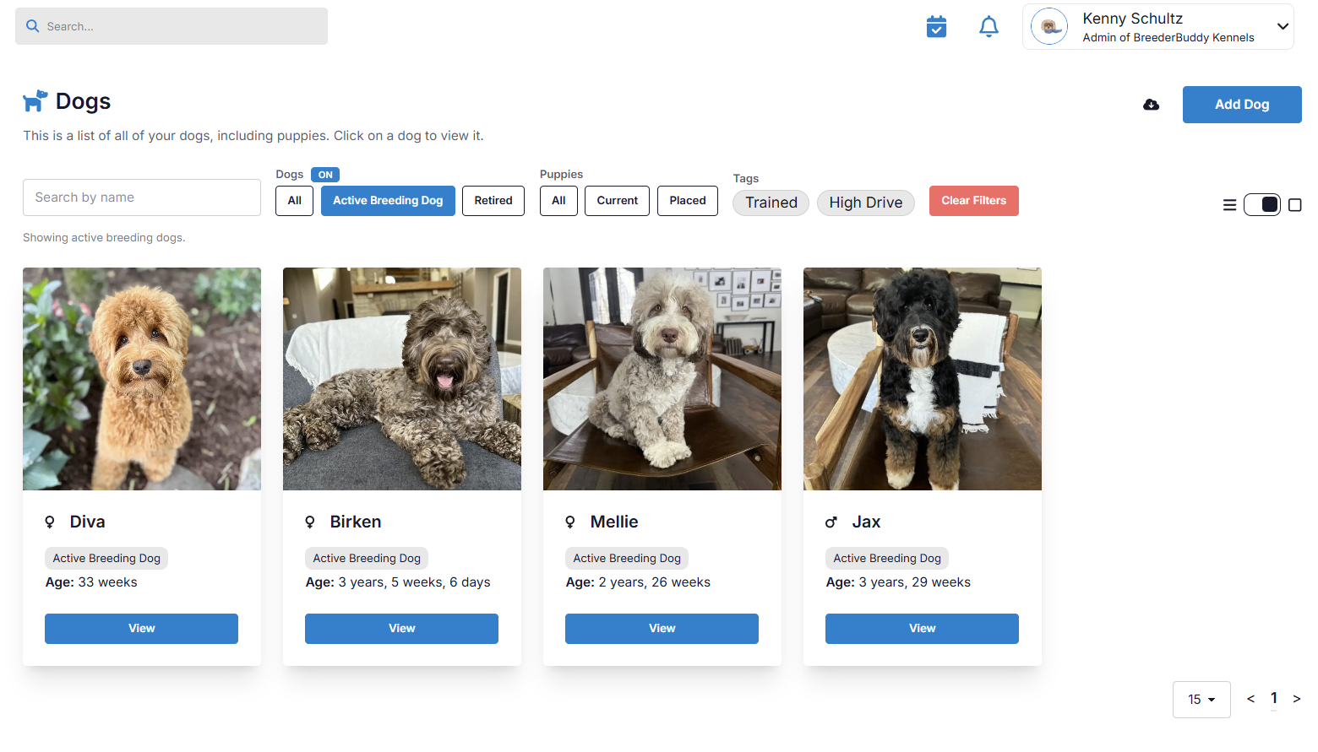Select Retired dogs filter
Screen dimensions: 1318x752
[x=493, y=201]
